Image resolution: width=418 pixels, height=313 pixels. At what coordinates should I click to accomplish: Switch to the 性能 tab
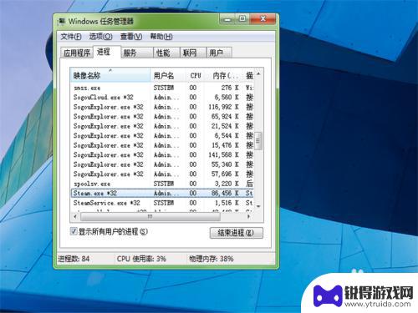pyautogui.click(x=166, y=53)
